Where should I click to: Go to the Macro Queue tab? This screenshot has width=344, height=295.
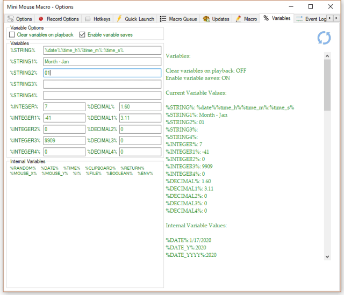tap(178, 19)
